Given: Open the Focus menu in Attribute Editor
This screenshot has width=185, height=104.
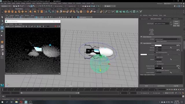Looking at the screenshot, I should (150, 15).
